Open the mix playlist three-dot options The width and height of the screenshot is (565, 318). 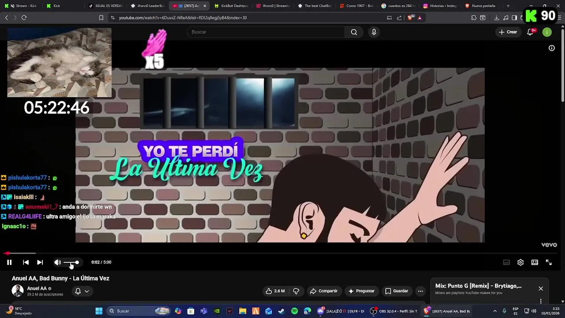pos(541,301)
